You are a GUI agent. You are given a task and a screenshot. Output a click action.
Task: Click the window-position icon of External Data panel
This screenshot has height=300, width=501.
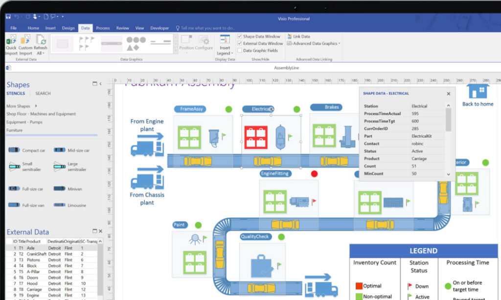pyautogui.click(x=94, y=231)
